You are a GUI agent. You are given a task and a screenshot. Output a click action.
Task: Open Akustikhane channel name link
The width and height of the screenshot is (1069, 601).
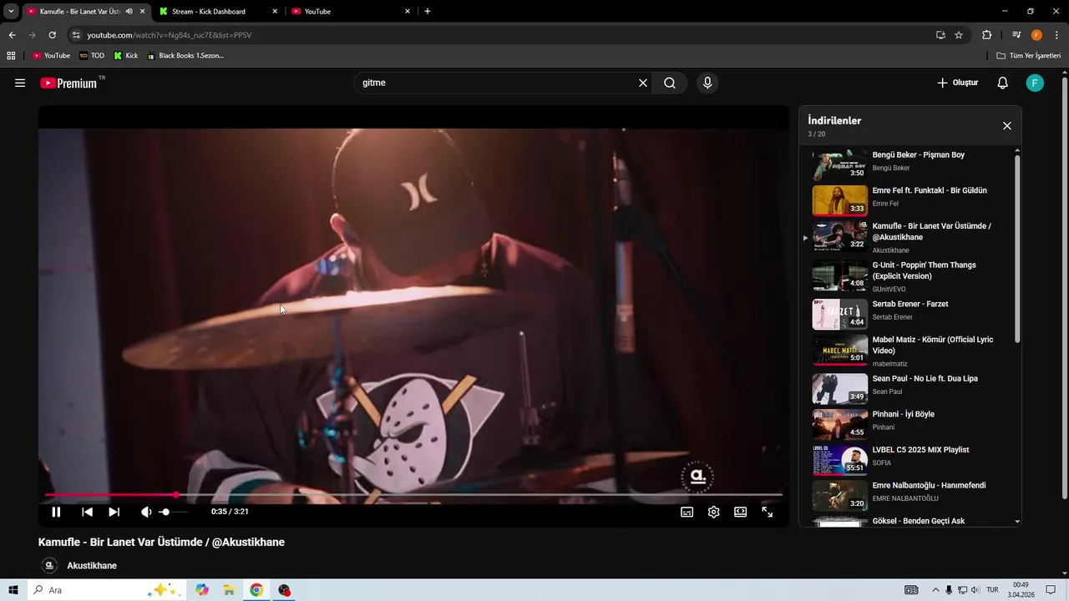(92, 566)
